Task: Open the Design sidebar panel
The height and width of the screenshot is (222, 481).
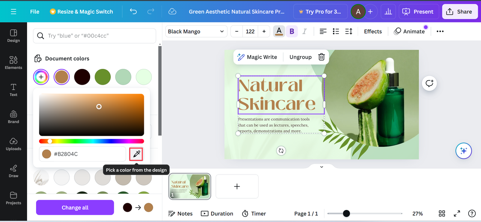Action: coord(14,36)
